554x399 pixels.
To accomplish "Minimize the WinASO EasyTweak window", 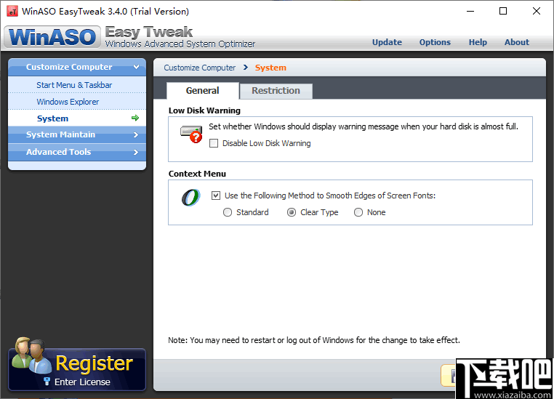I will (x=470, y=12).
